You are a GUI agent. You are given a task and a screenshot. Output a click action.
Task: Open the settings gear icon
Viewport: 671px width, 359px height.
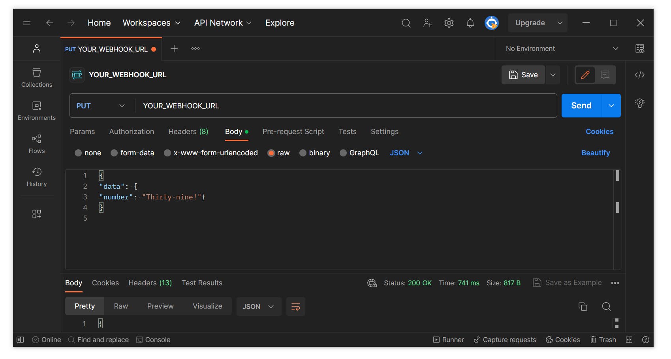pyautogui.click(x=449, y=23)
